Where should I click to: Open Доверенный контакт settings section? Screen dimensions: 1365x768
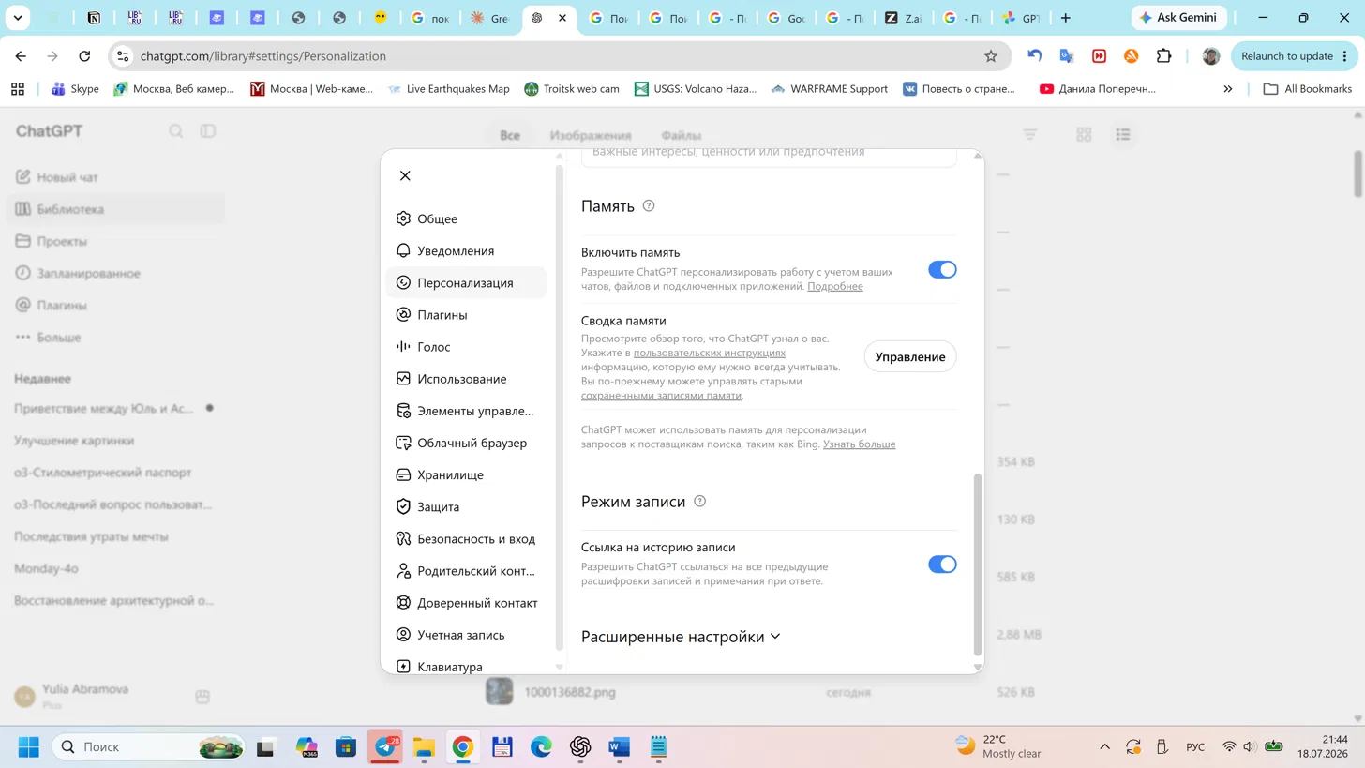tap(466, 603)
